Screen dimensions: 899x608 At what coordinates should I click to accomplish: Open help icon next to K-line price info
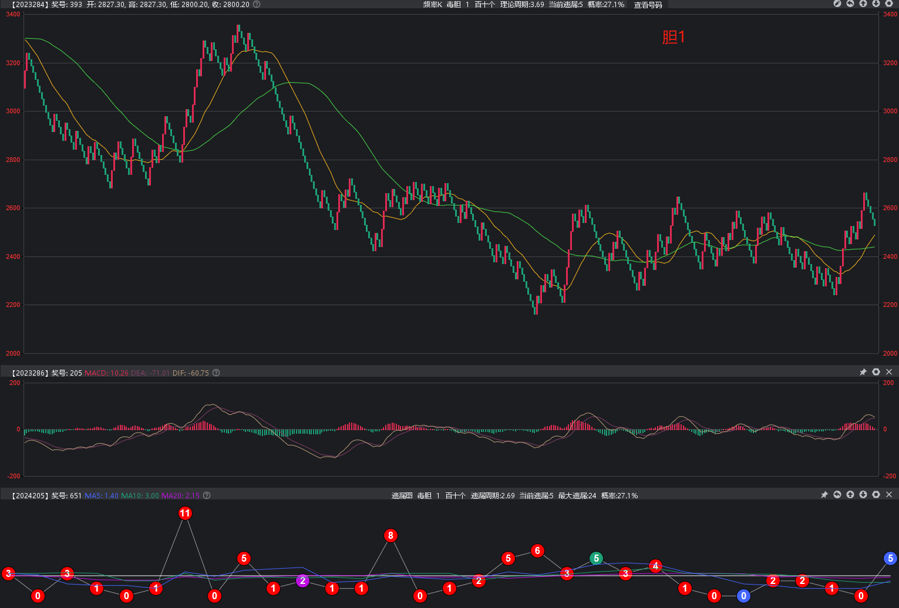tap(257, 4)
